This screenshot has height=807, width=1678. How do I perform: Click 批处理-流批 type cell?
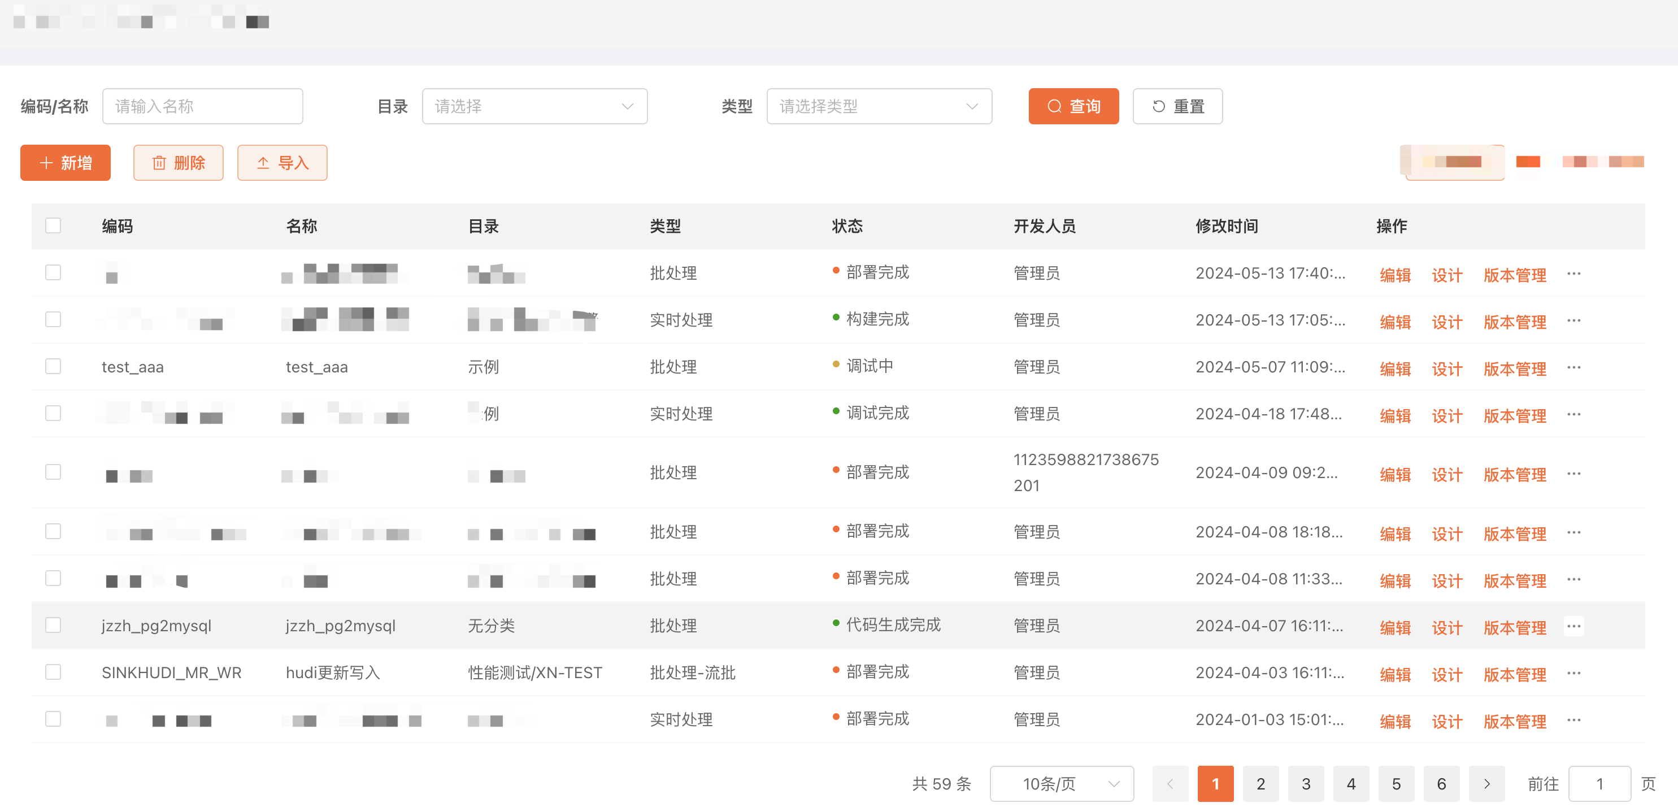[x=693, y=673]
